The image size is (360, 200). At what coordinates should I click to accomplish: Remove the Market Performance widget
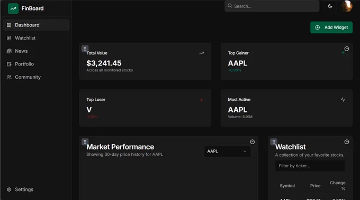[x=253, y=142]
